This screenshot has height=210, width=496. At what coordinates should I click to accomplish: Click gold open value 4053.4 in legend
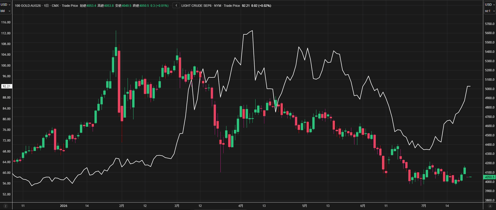tap(91, 6)
